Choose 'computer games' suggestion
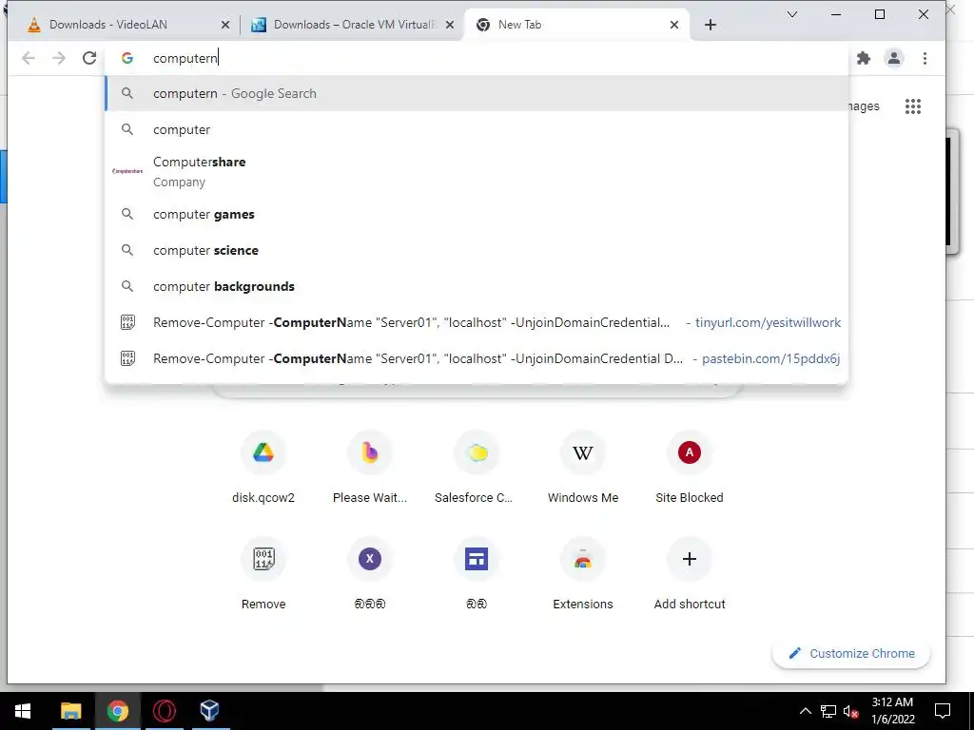Viewport: 974px width, 730px height. pos(477,214)
